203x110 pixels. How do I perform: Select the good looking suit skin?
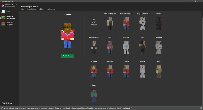[x=110, y=23]
